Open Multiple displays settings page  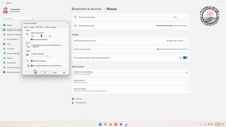[x=131, y=90]
